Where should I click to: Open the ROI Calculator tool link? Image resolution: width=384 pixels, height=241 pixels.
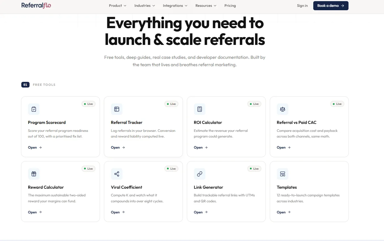click(201, 147)
